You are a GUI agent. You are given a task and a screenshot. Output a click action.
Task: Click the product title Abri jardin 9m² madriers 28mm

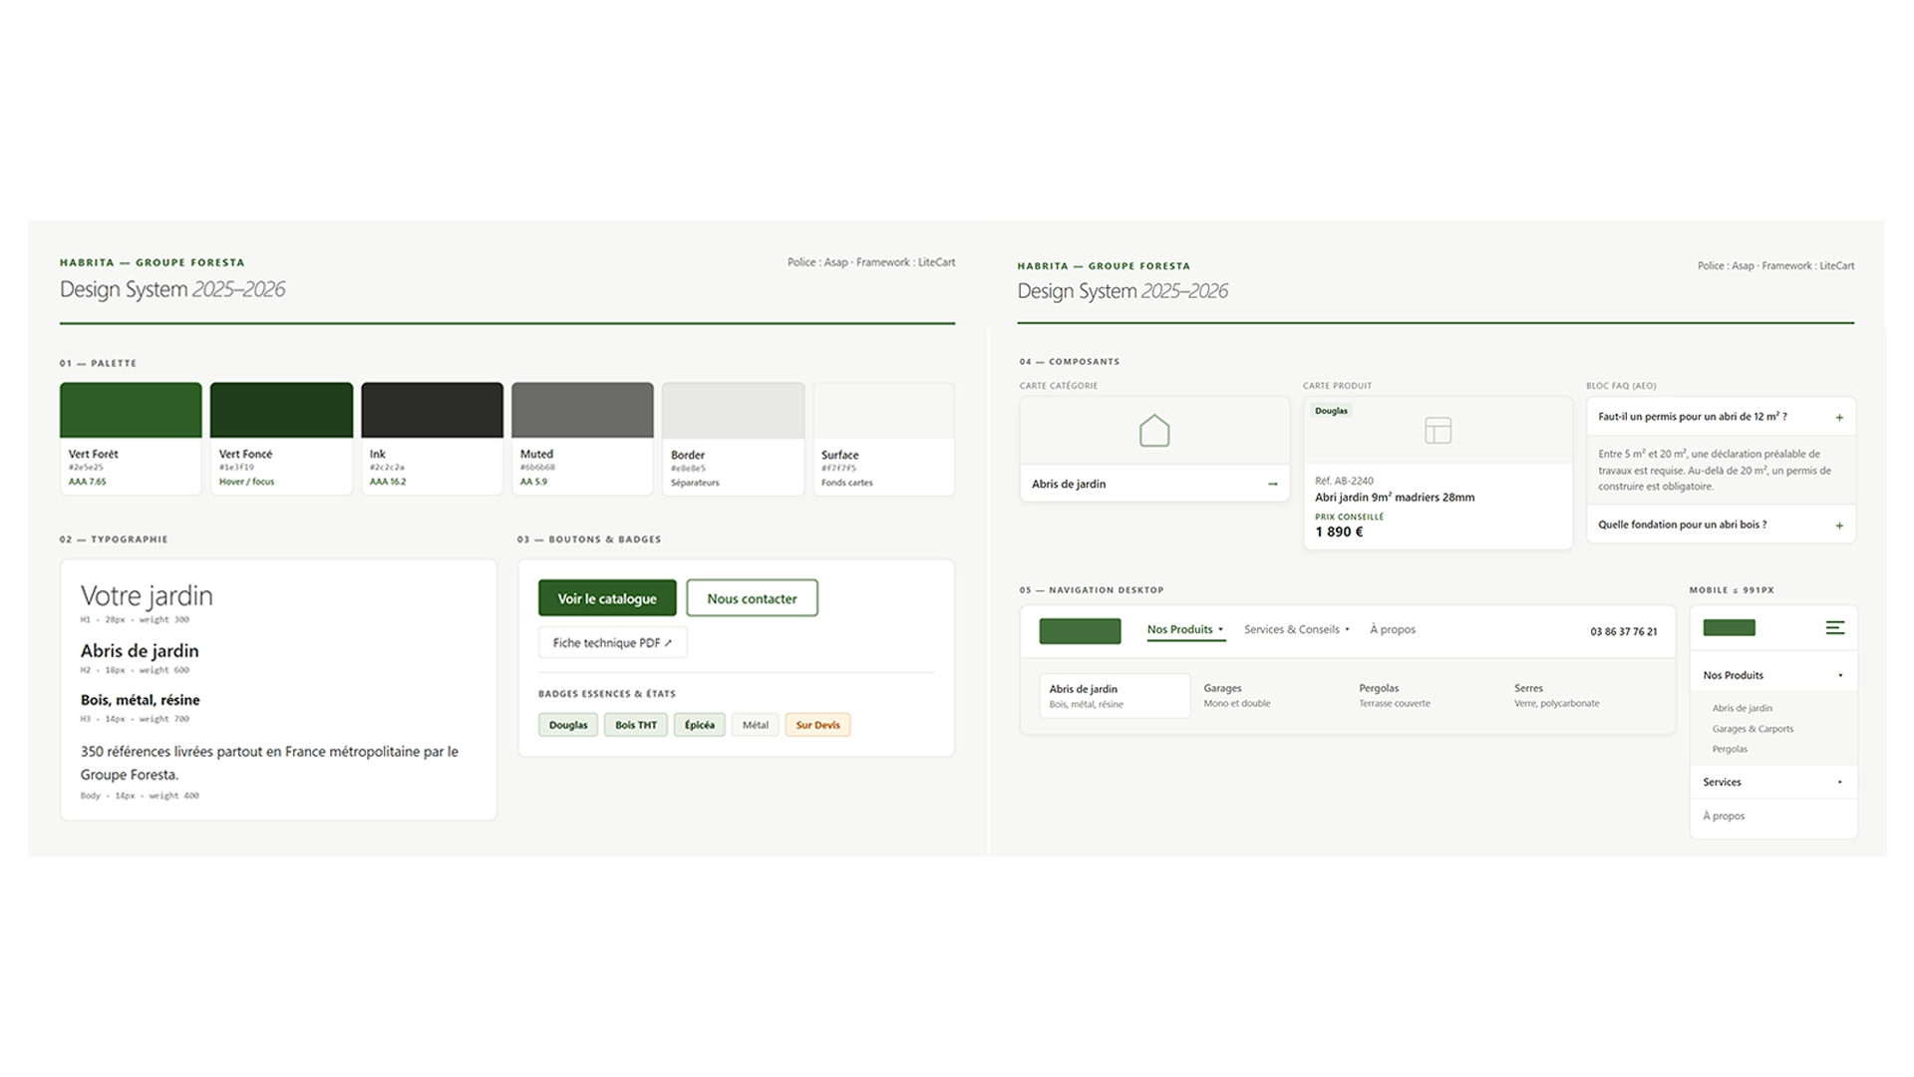coord(1395,498)
